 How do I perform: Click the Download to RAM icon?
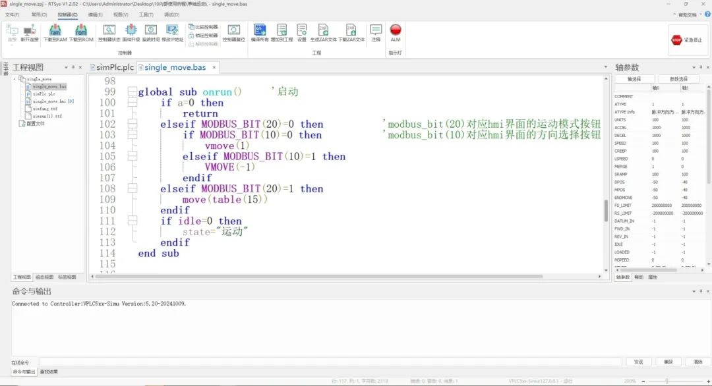point(55,33)
